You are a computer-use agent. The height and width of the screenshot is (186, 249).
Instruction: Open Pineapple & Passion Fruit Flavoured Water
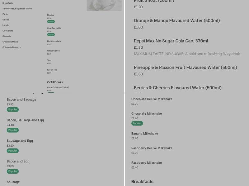coord(186,68)
